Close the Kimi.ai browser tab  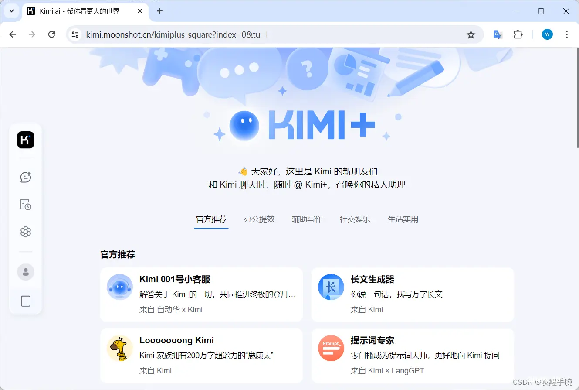point(140,11)
